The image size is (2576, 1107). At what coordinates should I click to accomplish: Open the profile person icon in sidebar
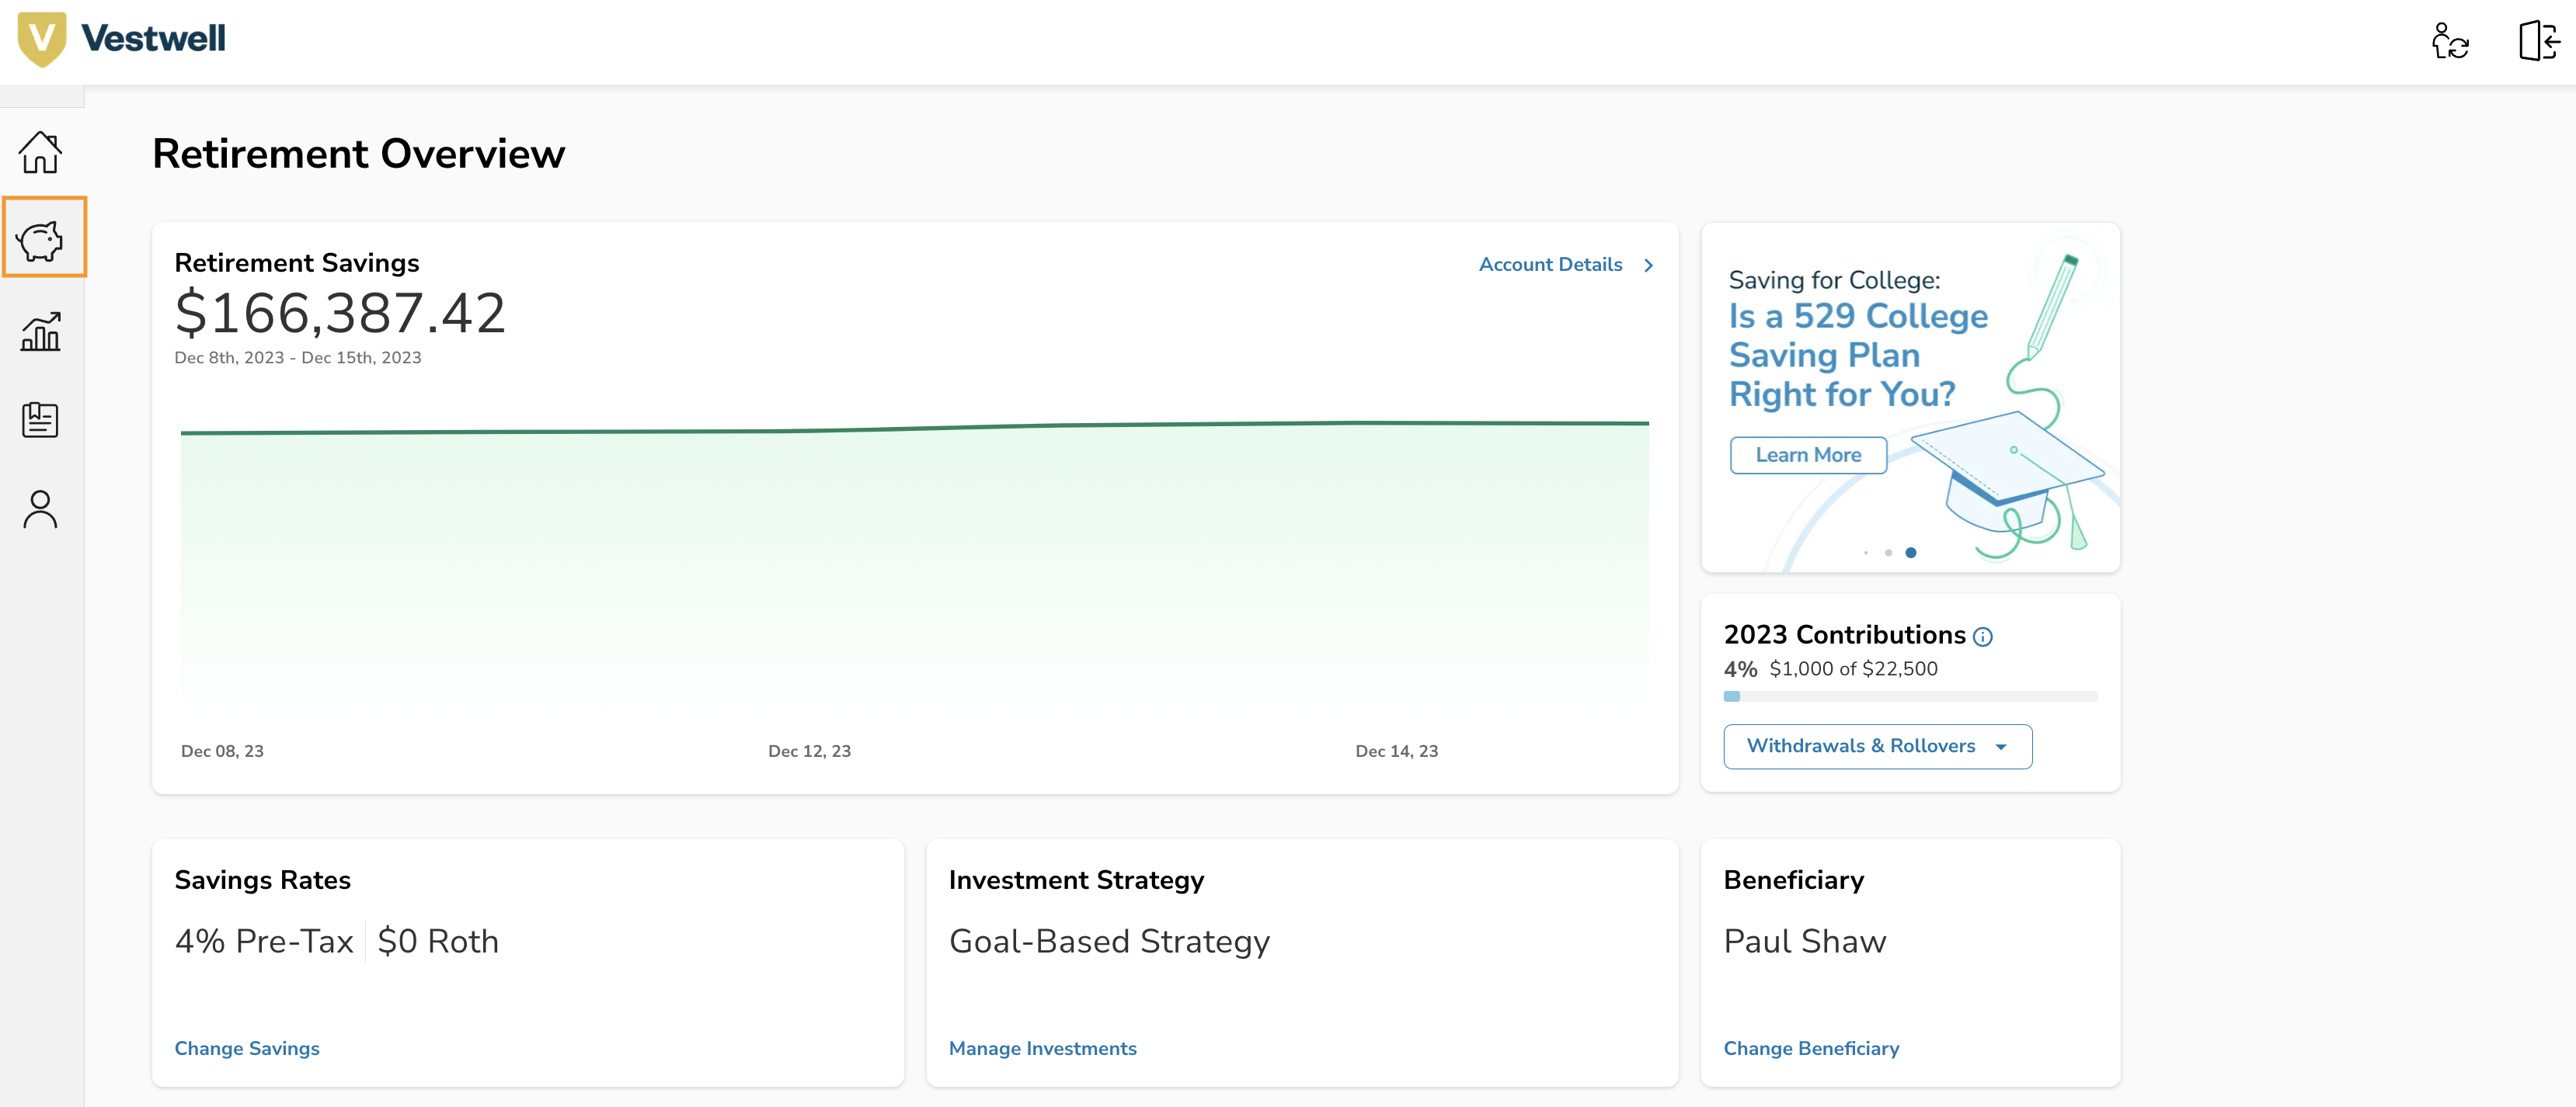click(40, 508)
